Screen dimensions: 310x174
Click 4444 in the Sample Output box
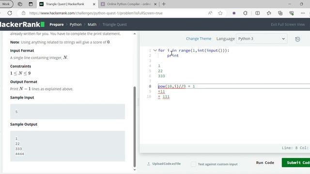pyautogui.click(x=19, y=154)
